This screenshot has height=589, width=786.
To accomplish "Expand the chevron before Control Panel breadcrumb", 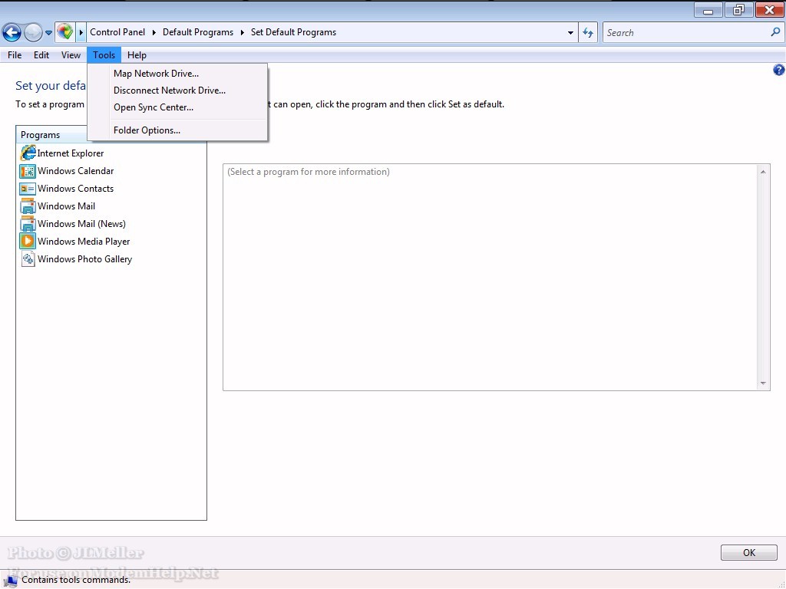I will click(81, 32).
